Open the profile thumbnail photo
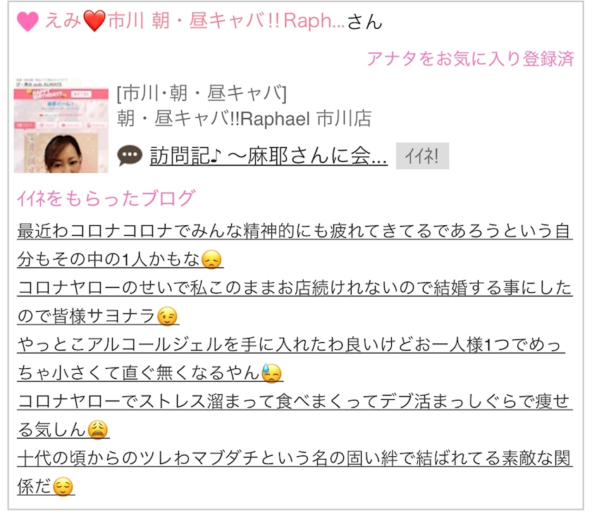Screen dimensions: 592x516 [61, 125]
